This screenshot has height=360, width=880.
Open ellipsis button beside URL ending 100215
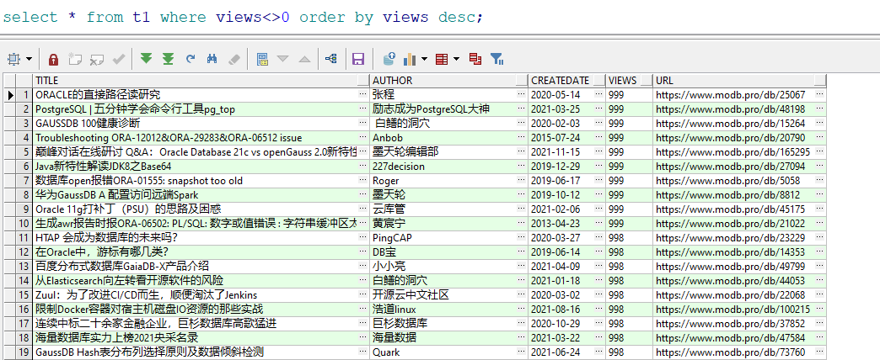pyautogui.click(x=820, y=309)
